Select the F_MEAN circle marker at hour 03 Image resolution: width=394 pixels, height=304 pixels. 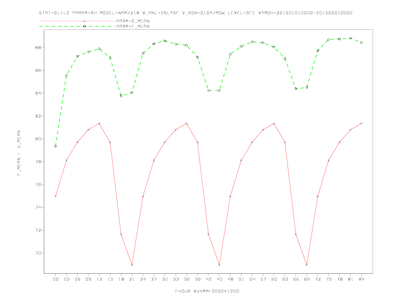coord(66,75)
